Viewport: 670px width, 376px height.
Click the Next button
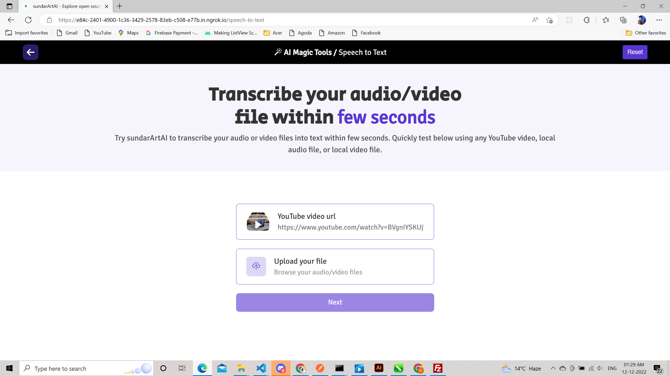coord(335,302)
